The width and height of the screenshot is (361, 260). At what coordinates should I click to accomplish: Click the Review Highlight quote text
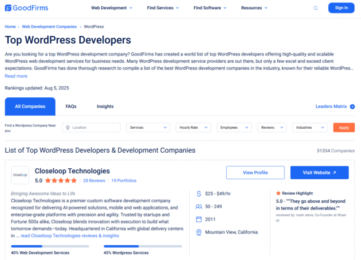click(310, 205)
